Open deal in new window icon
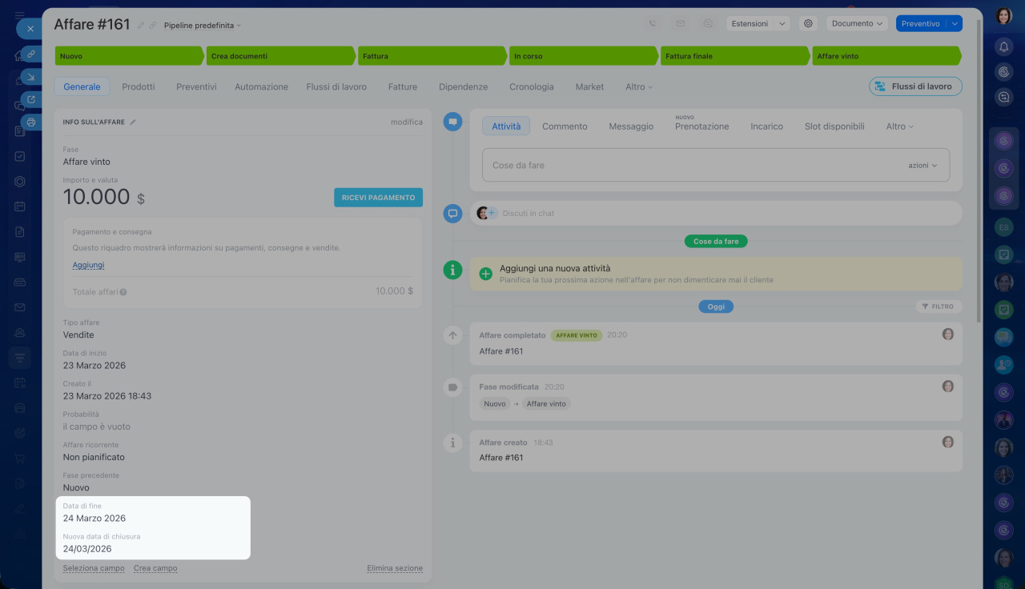 pos(30,100)
